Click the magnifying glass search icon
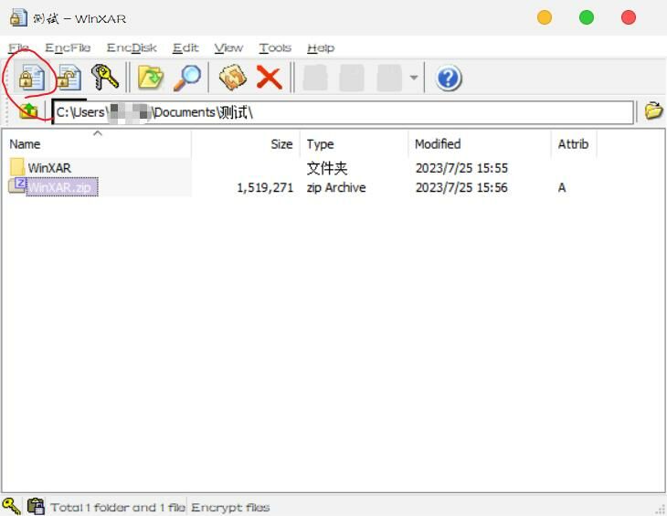Image resolution: width=667 pixels, height=516 pixels. (187, 78)
